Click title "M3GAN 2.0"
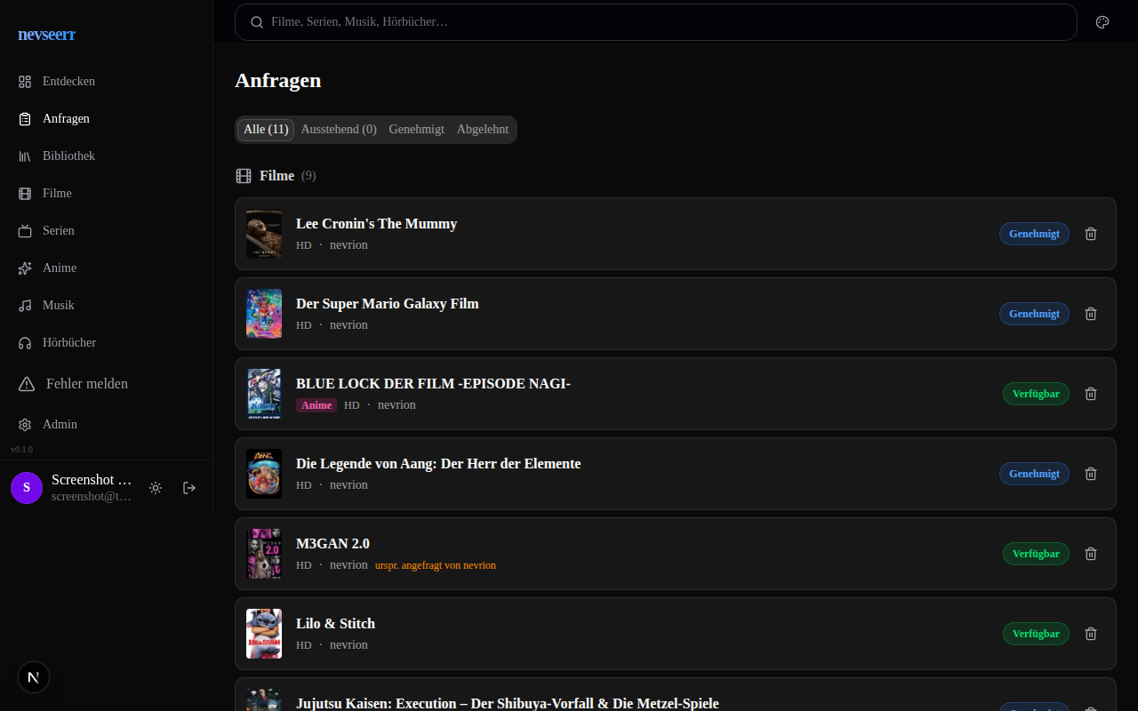The width and height of the screenshot is (1138, 711). tap(333, 544)
